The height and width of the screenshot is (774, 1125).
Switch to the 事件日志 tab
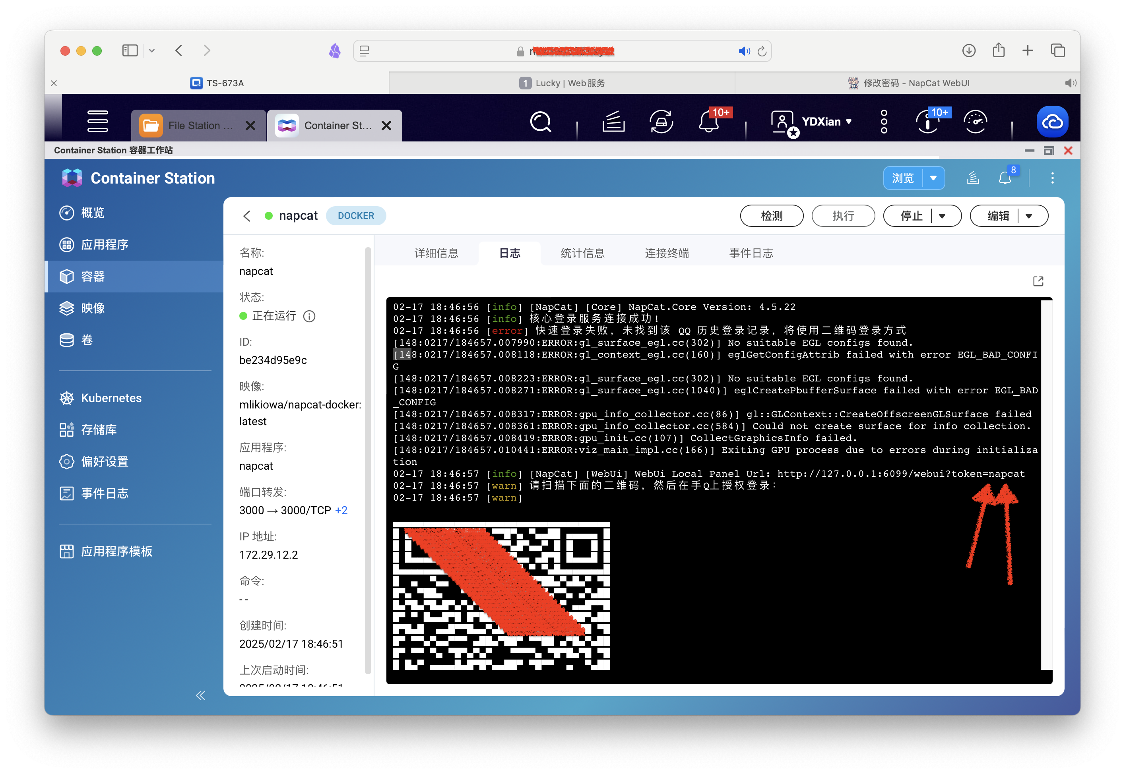click(x=751, y=253)
